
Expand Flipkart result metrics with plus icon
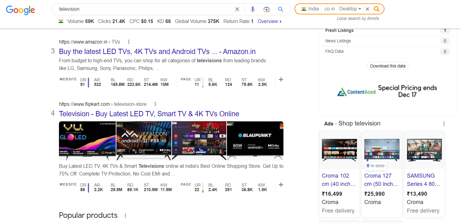coord(281,185)
